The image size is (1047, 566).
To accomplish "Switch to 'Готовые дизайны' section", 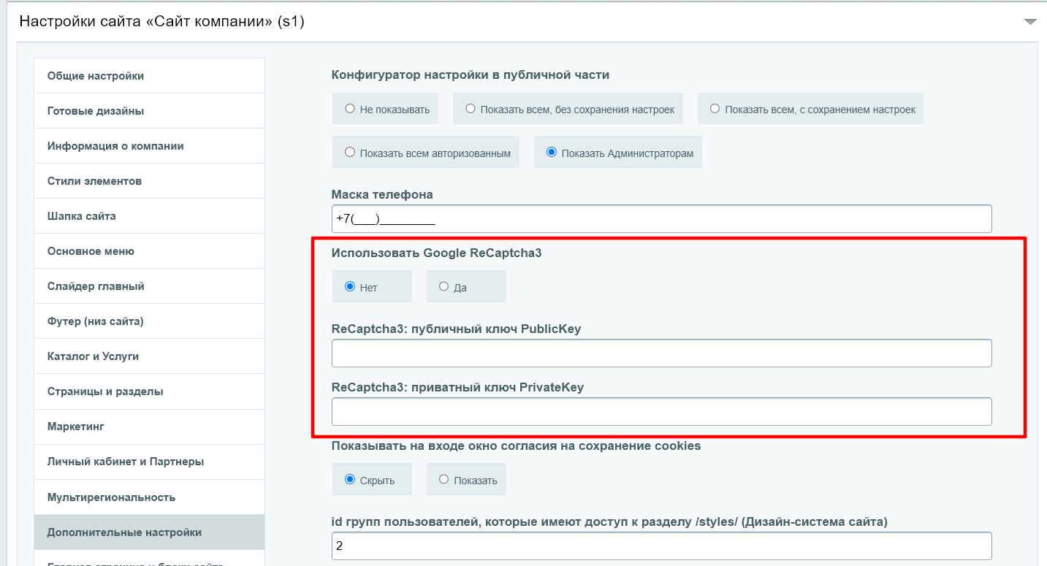I will 96,111.
